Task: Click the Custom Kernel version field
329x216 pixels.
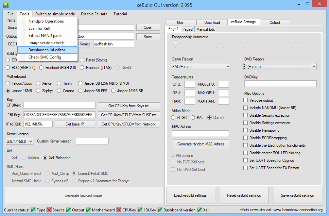Action: pyautogui.click(x=92, y=141)
